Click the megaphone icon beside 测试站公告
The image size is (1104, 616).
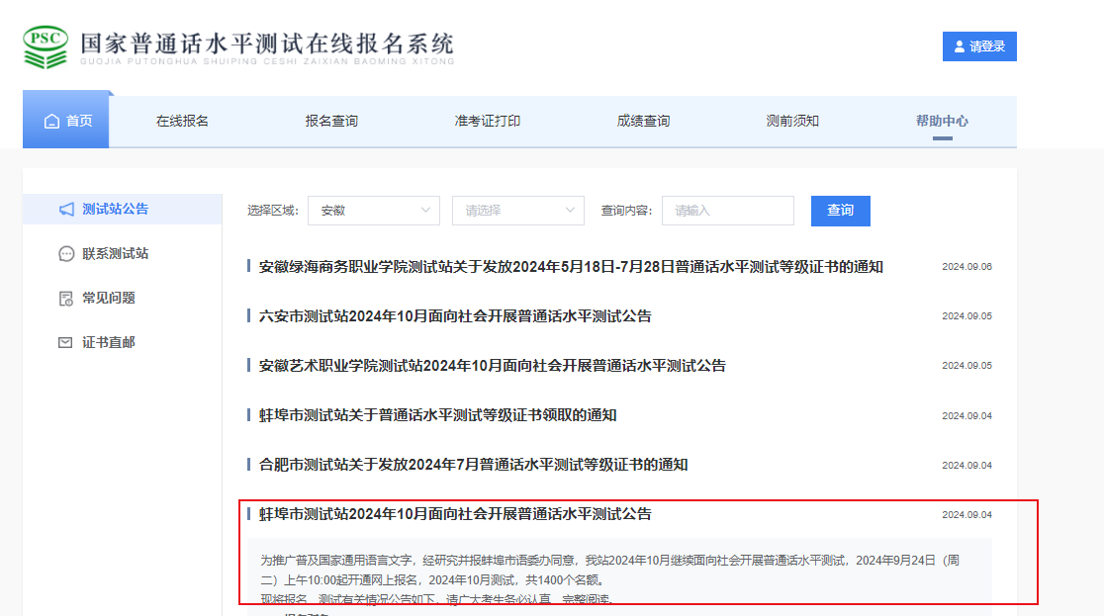click(x=66, y=209)
